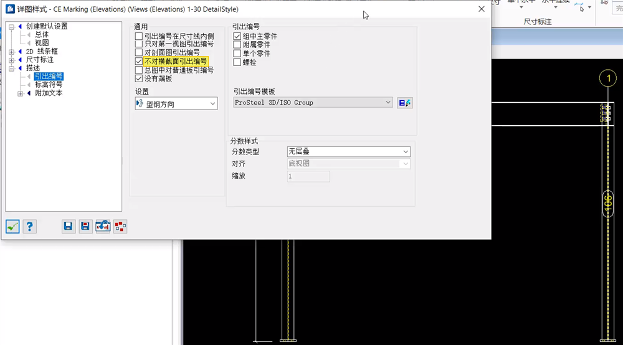The height and width of the screenshot is (345, 623).
Task: Enable 引出编号在尺寸线内侧 checkbox
Action: pos(139,37)
